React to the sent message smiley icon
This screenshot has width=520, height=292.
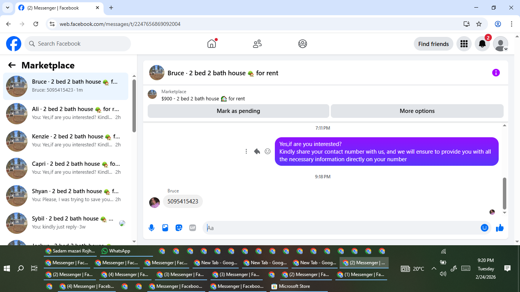268,151
